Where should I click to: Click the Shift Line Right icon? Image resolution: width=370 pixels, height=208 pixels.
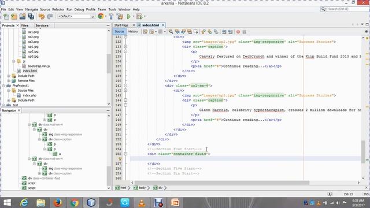230,32
